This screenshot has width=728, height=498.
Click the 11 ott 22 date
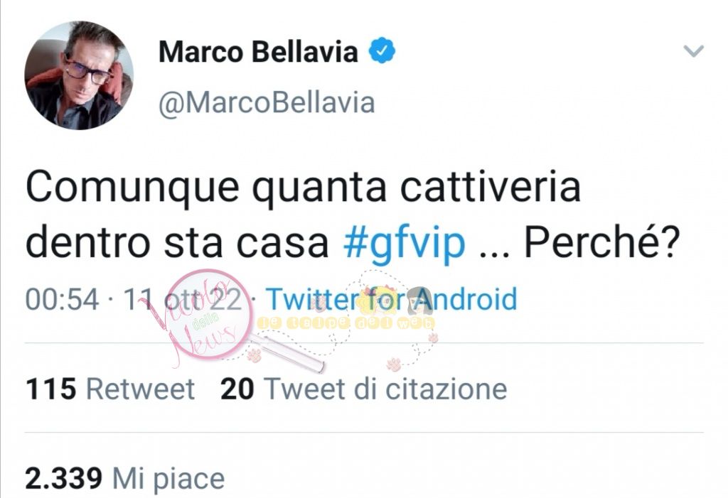point(183,299)
